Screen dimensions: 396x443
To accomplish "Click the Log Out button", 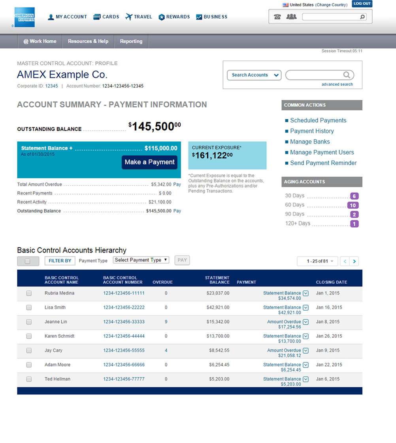I will 362,4.
